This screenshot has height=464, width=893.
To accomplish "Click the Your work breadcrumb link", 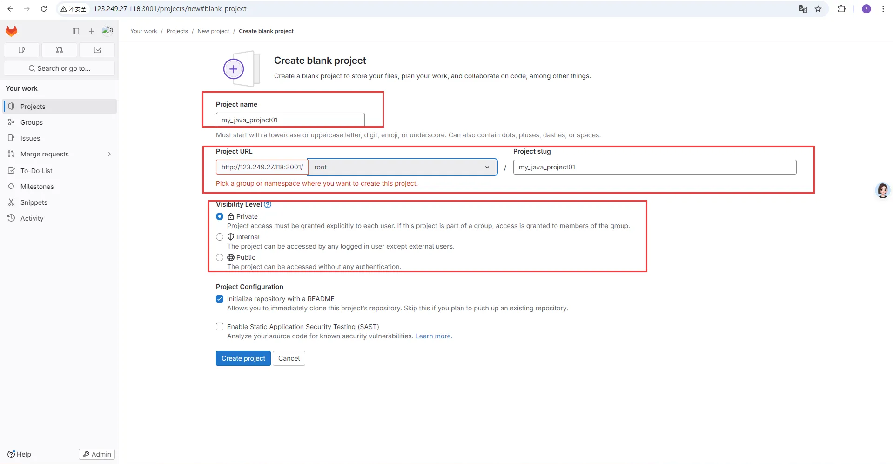I will point(144,31).
